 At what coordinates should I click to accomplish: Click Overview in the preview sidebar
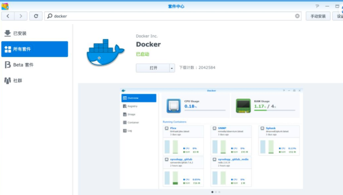point(139,98)
